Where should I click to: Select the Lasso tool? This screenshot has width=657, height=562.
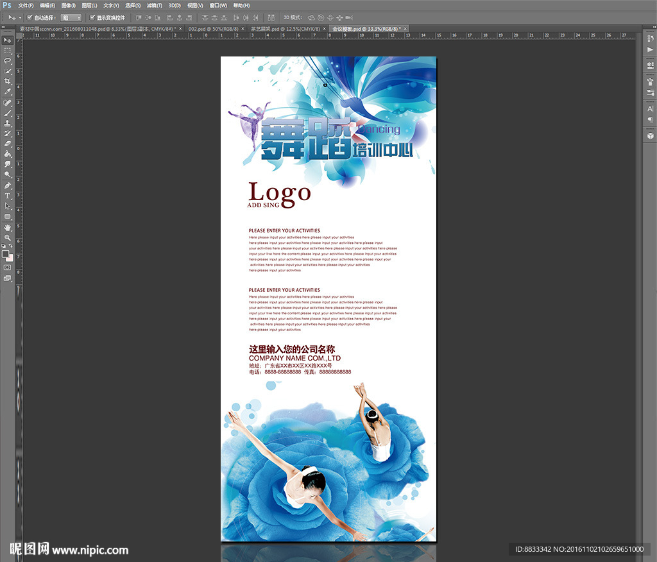8,61
